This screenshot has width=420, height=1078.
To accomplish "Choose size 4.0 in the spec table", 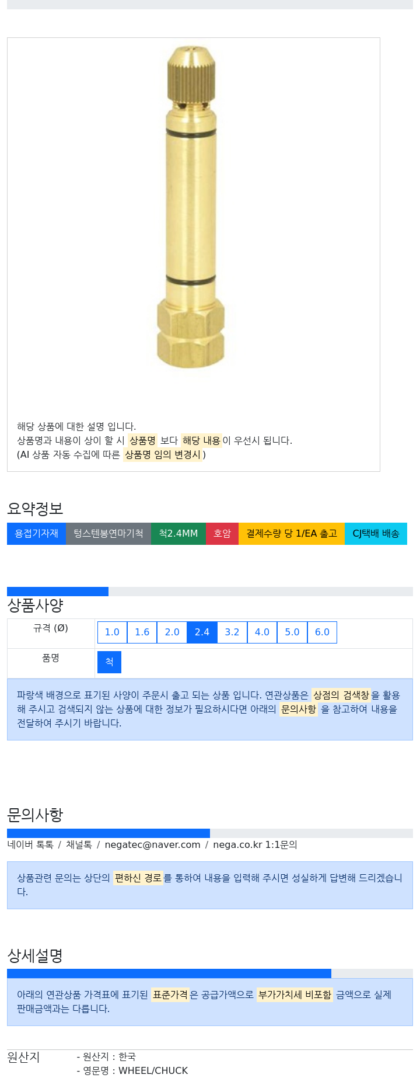I will 262,632.
